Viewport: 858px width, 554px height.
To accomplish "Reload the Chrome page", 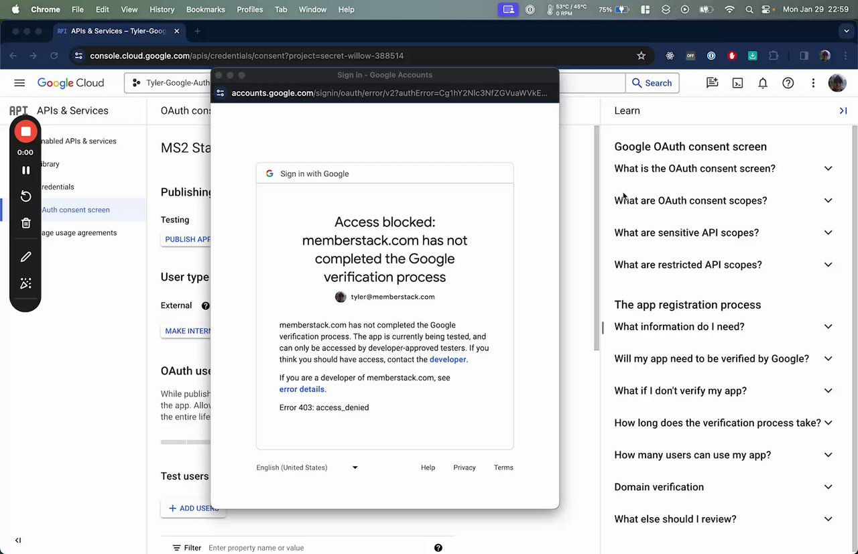I will click(54, 56).
